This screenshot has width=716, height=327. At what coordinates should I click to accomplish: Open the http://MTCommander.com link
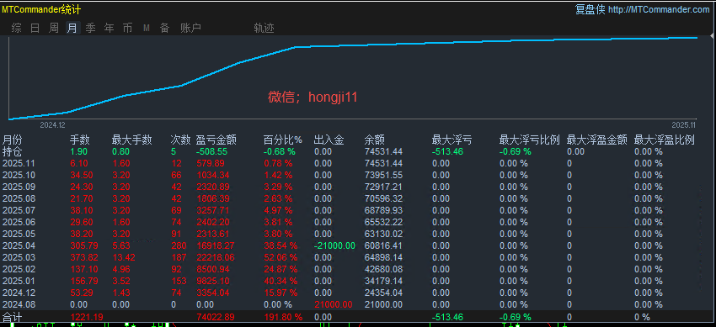[x=659, y=9]
